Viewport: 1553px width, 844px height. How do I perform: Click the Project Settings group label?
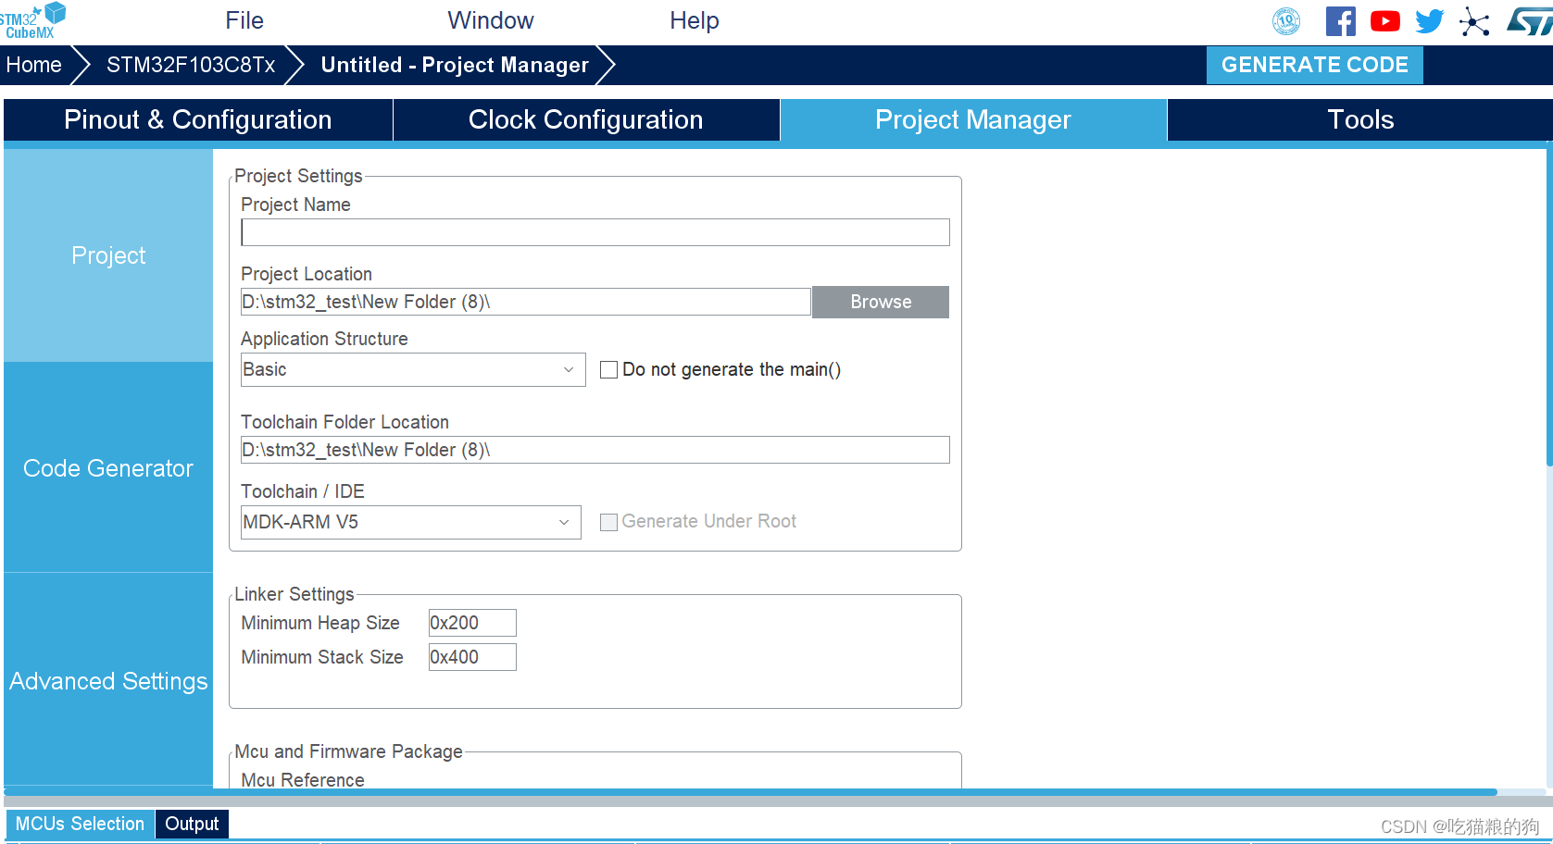[298, 176]
